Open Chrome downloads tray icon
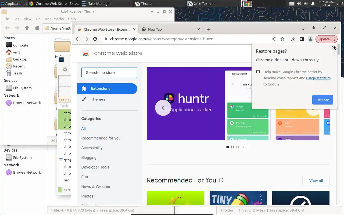Viewport: 344px width, 215px height. [x=293, y=39]
